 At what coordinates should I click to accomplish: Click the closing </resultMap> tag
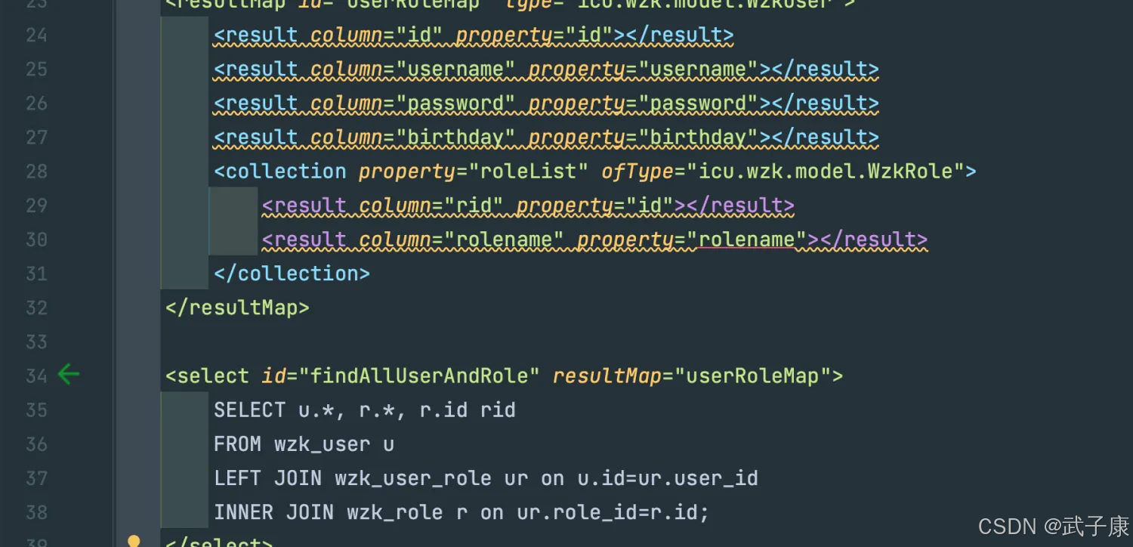click(x=237, y=307)
